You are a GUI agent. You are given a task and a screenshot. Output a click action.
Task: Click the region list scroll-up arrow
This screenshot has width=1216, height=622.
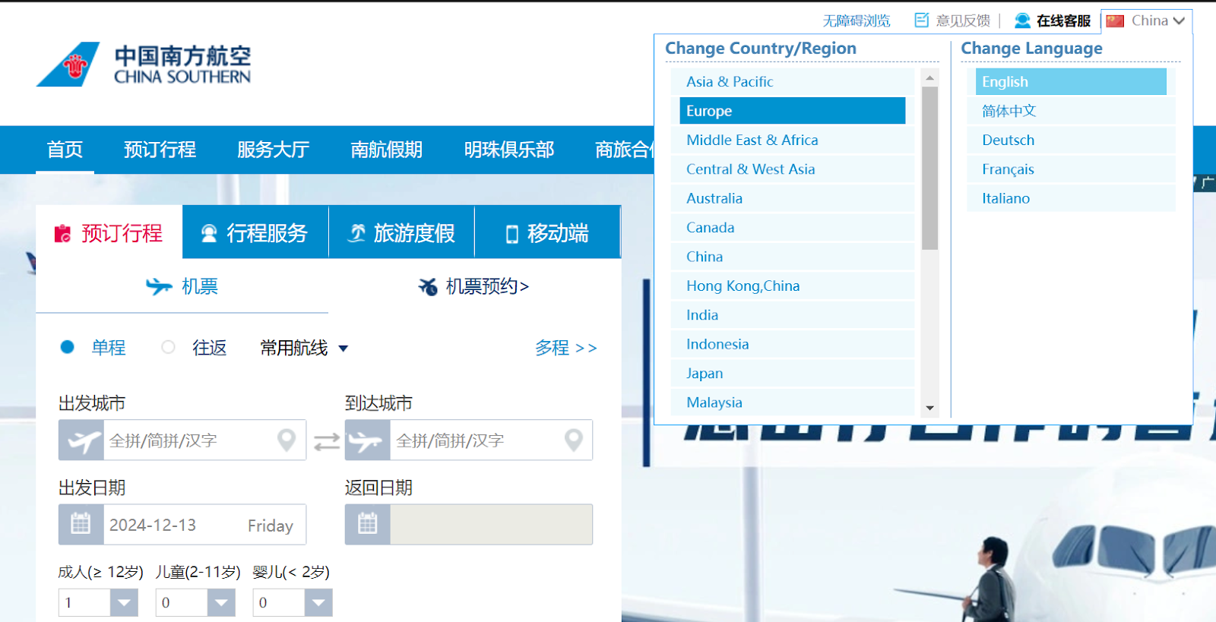coord(929,77)
